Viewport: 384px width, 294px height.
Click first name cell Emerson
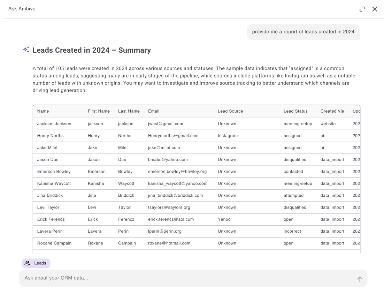click(x=97, y=172)
